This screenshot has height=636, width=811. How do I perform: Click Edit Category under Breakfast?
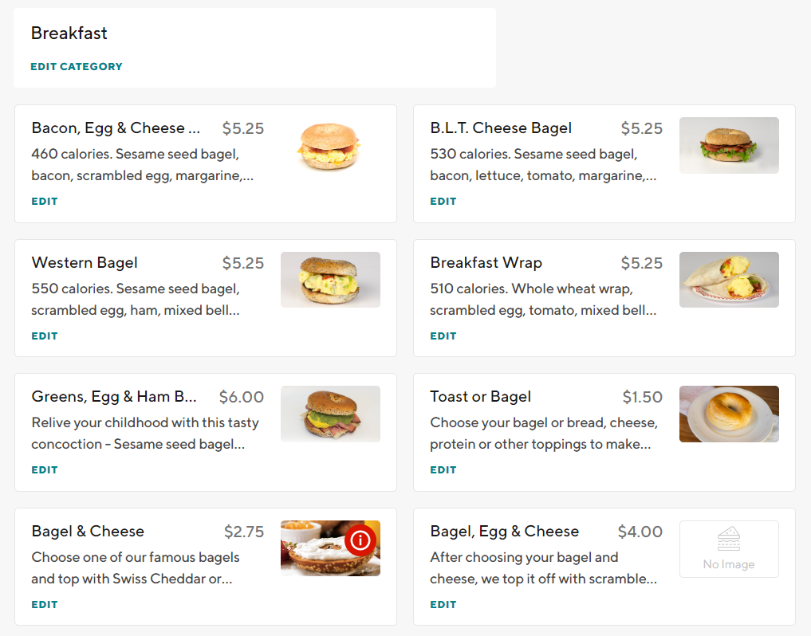tap(77, 67)
